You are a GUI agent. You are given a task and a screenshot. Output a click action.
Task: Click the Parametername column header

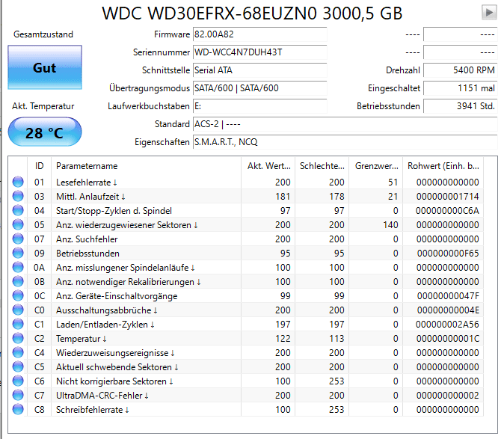147,166
